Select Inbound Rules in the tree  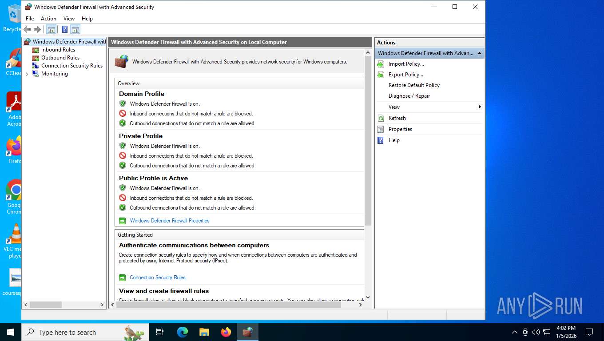[x=58, y=50]
